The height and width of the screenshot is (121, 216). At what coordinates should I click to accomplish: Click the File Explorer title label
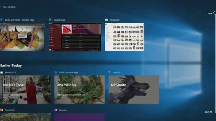pos(115,20)
